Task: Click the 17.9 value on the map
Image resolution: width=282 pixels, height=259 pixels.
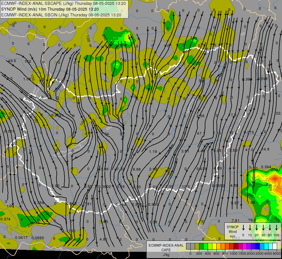Action: (232, 115)
